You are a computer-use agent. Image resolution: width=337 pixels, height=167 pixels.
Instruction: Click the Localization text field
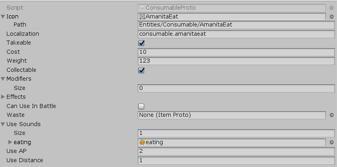(x=236, y=34)
